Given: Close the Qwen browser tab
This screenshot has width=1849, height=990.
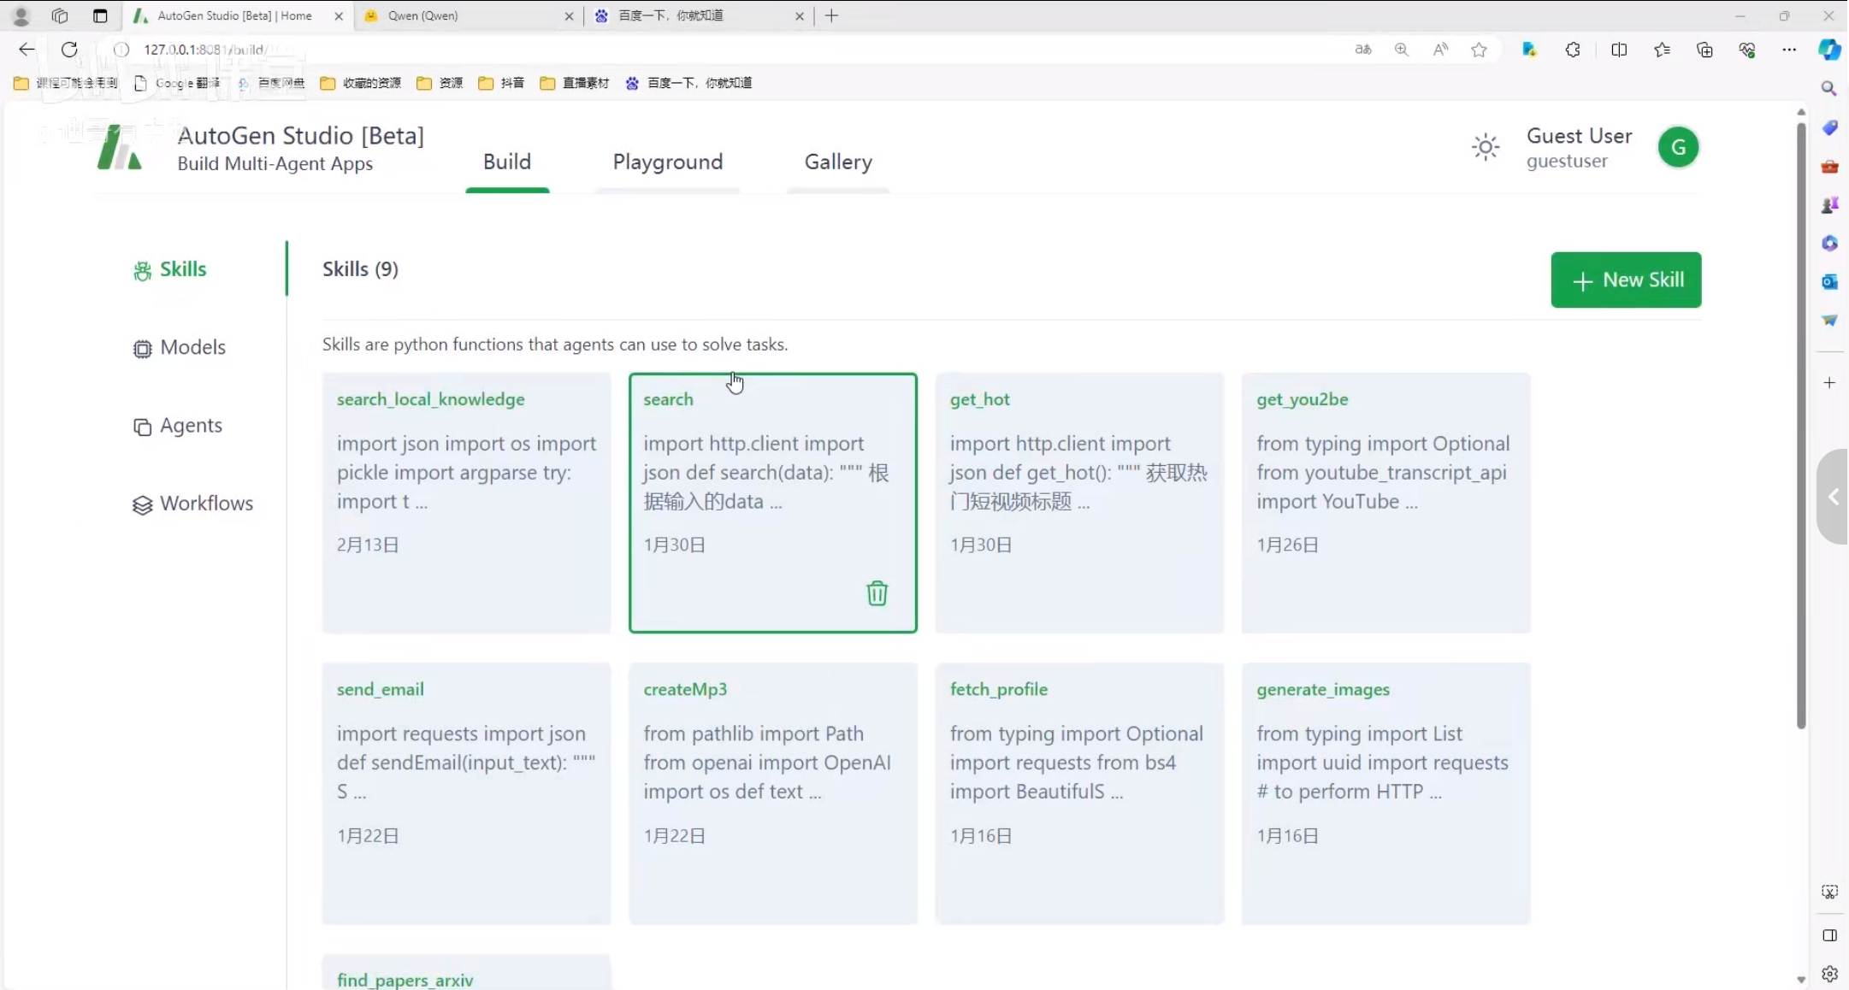Looking at the screenshot, I should (x=570, y=15).
